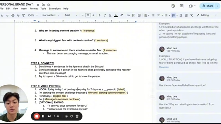Open the Share options arrow
The width and height of the screenshot is (221, 124).
click(218, 6)
